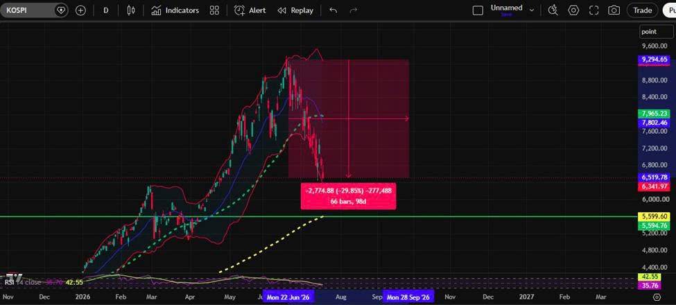The height and width of the screenshot is (305, 676).
Task: Start bar Replay mode
Action: (x=295, y=11)
